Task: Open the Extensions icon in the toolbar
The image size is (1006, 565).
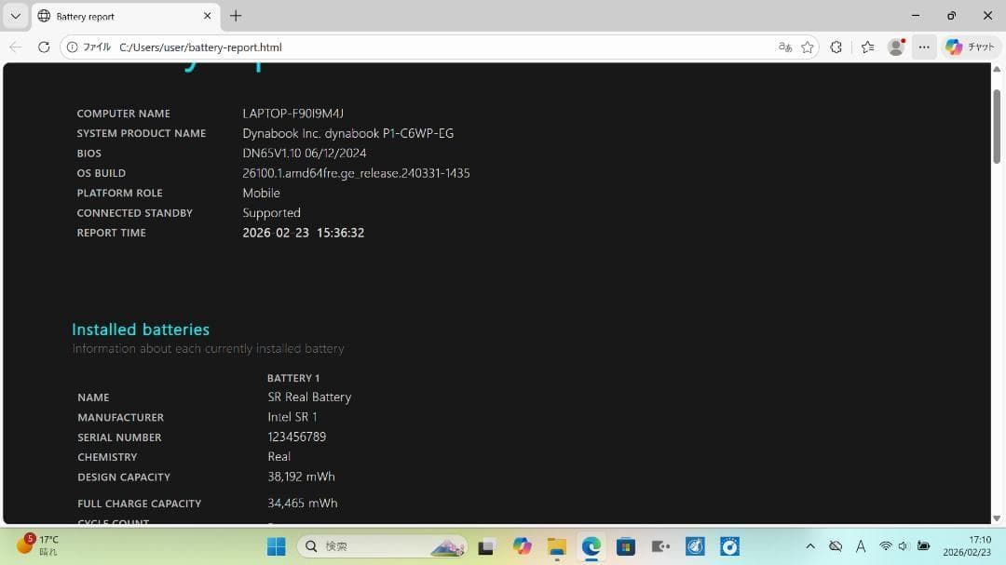Action: pyautogui.click(x=836, y=47)
